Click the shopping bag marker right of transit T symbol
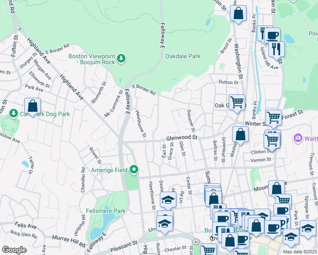This screenshot has height=255, width=318. click(x=230, y=241)
